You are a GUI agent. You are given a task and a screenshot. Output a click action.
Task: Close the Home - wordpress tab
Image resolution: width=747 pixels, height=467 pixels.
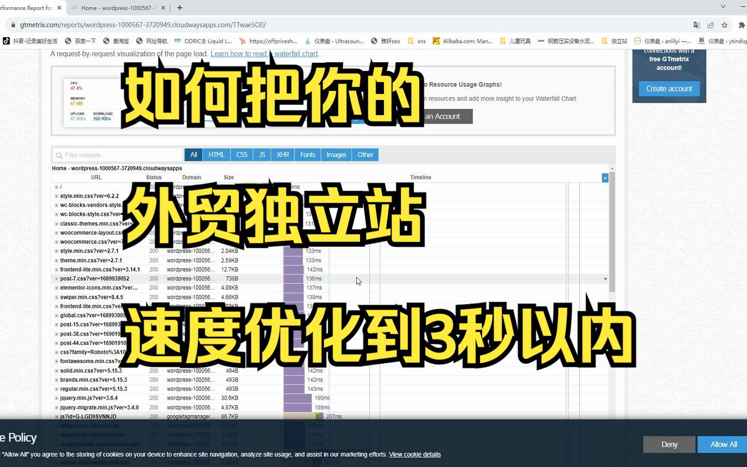click(163, 8)
